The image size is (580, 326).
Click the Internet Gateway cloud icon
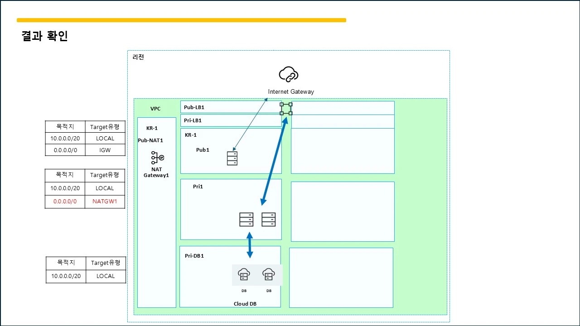(x=289, y=74)
